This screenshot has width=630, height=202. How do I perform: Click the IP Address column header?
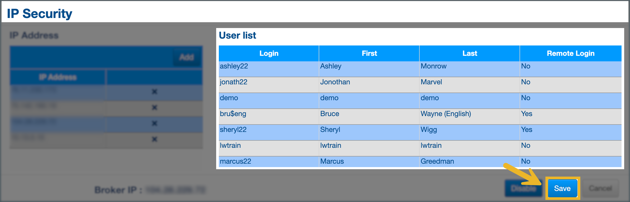58,77
